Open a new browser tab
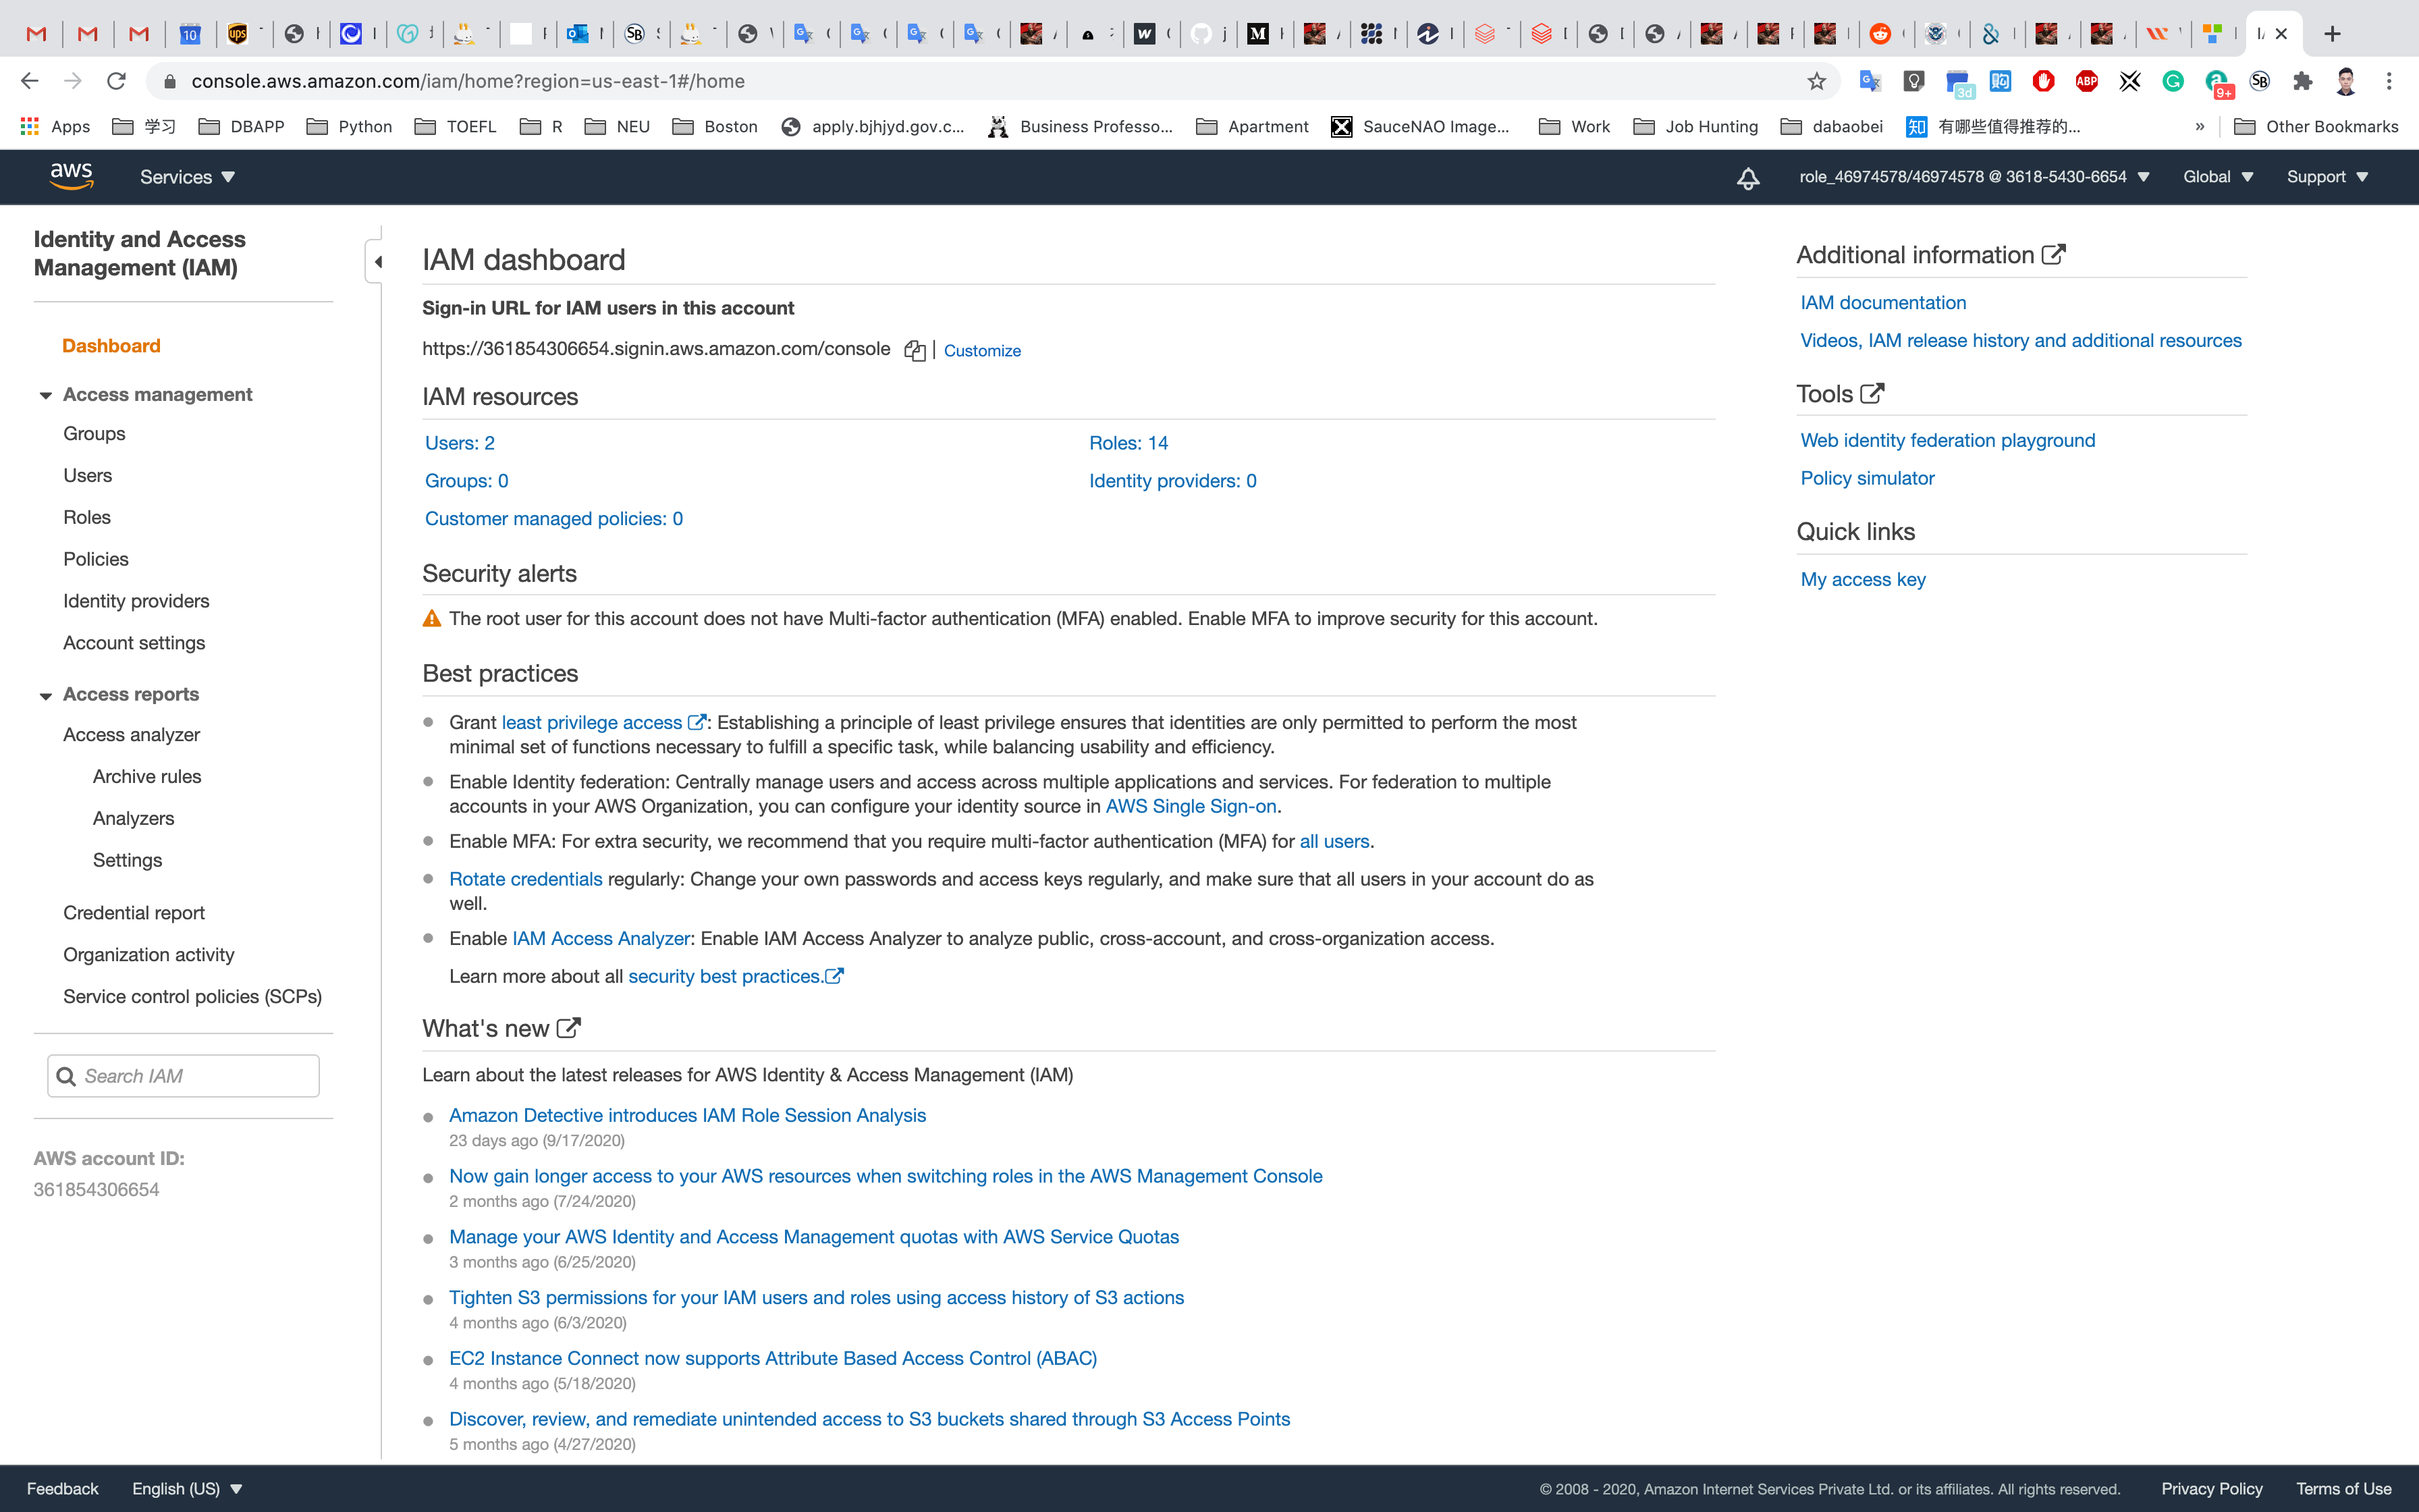 pos(2332,34)
